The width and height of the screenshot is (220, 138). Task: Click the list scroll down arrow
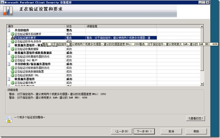[202, 84]
